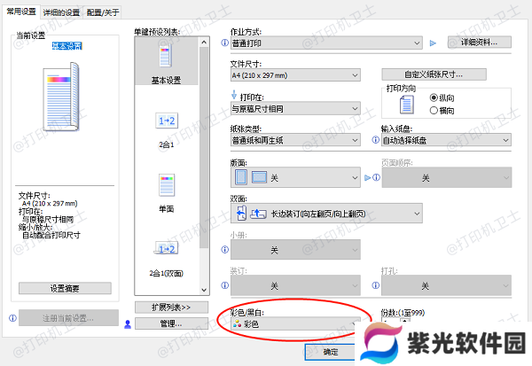This screenshot has width=532, height=366.
Task: Click 自定义纸张尺寸... button
Action: click(x=434, y=74)
